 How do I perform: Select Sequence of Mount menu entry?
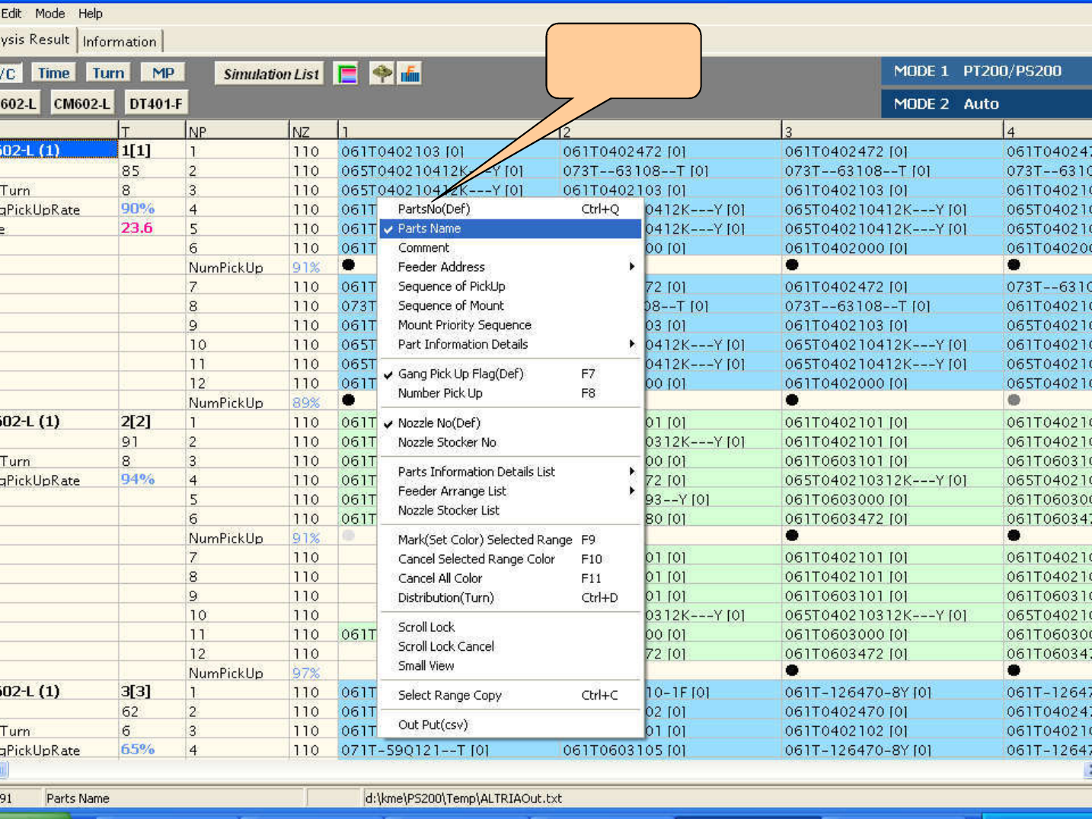(x=451, y=306)
